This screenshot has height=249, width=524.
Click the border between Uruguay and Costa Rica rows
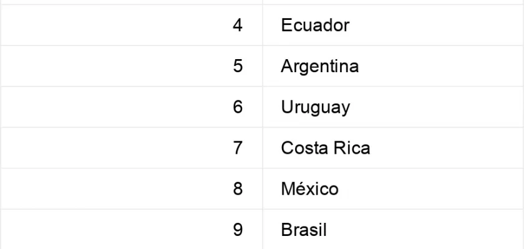pos(262,128)
